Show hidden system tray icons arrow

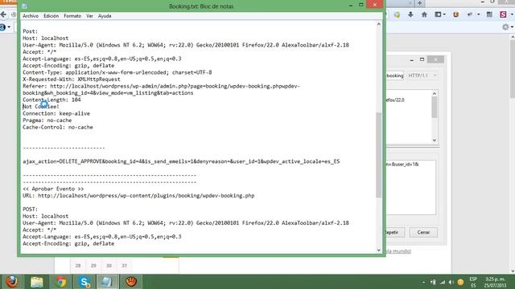click(424, 282)
